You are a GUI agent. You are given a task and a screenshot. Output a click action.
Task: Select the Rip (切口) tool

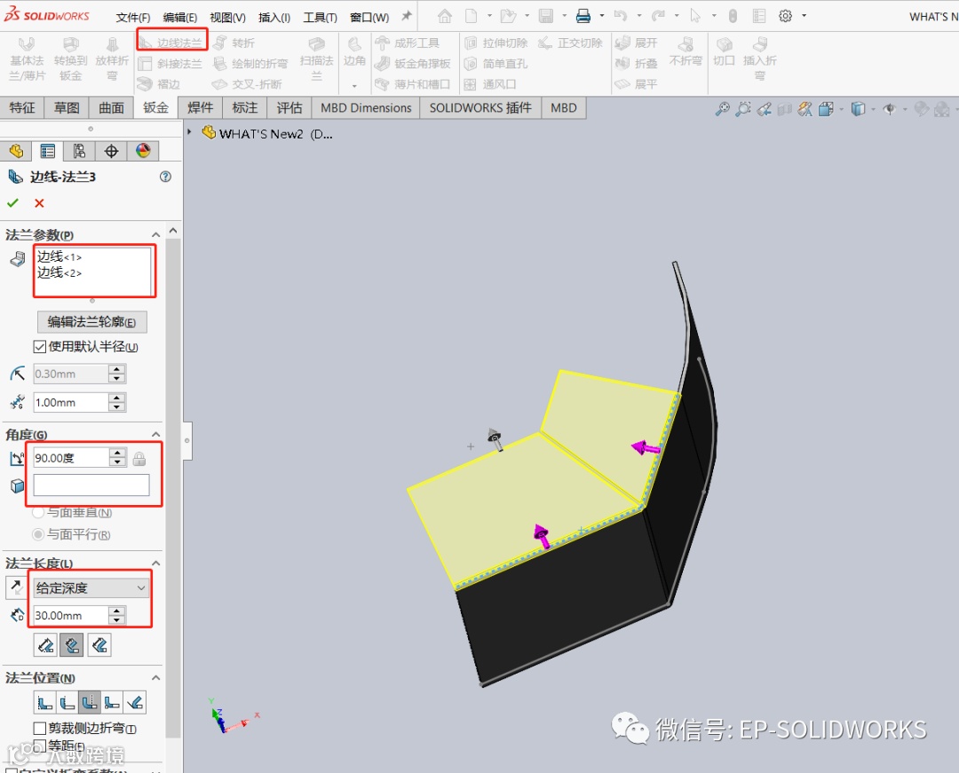tap(725, 51)
